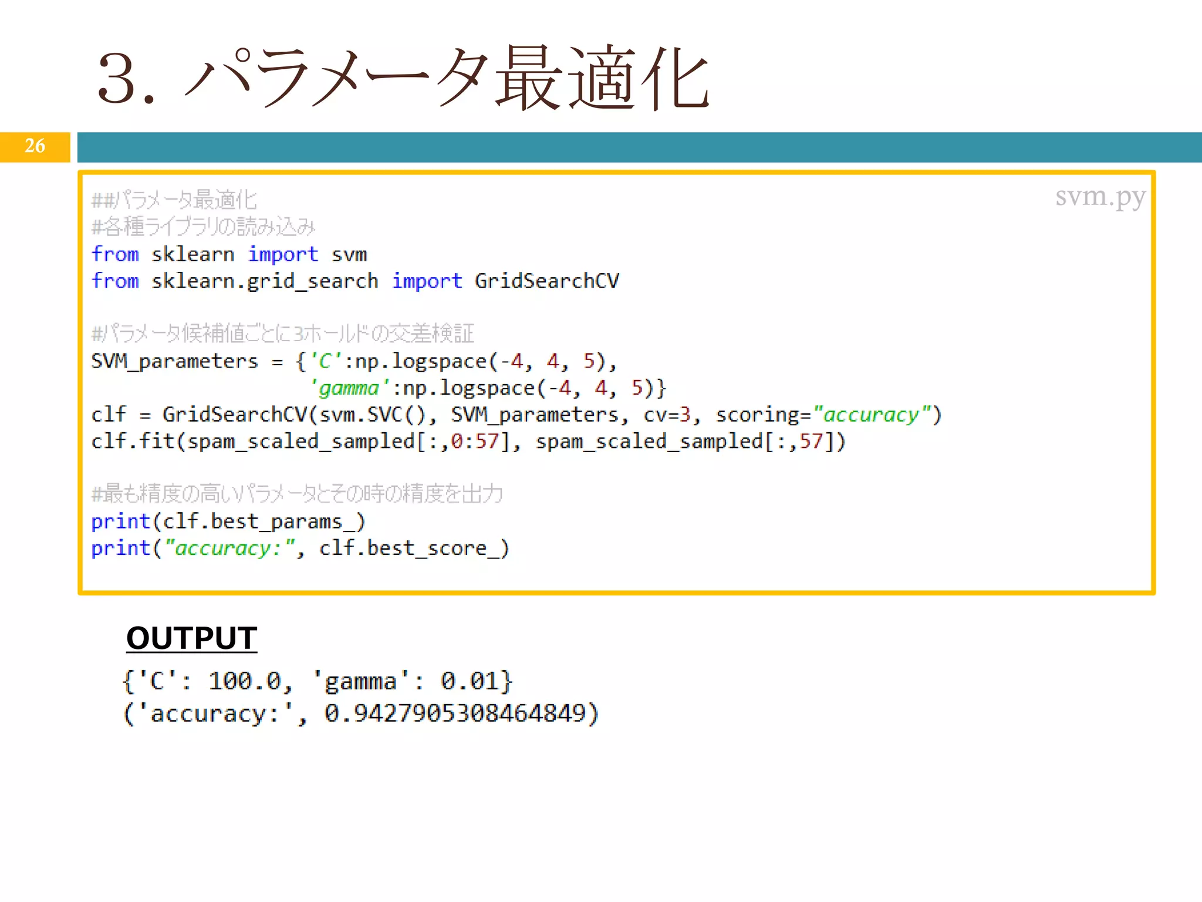
Task: Click the 'print("accuracy:", clf.best_score_)' line
Action: pyautogui.click(x=300, y=548)
